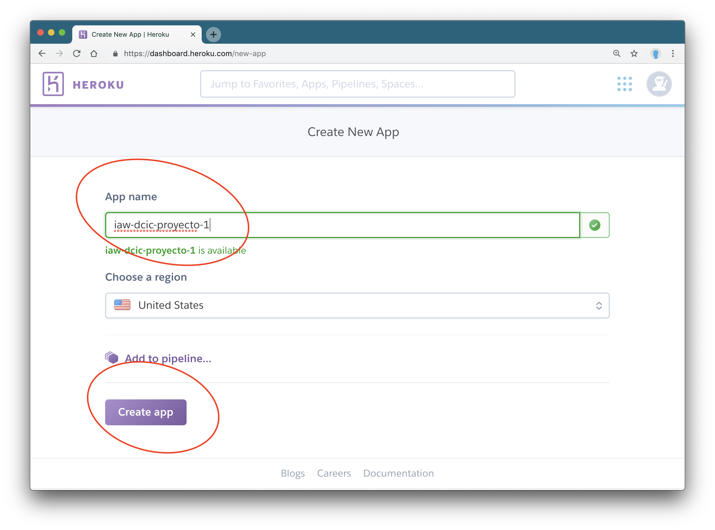The image size is (715, 530).
Task: Click the App name label
Action: (x=131, y=197)
